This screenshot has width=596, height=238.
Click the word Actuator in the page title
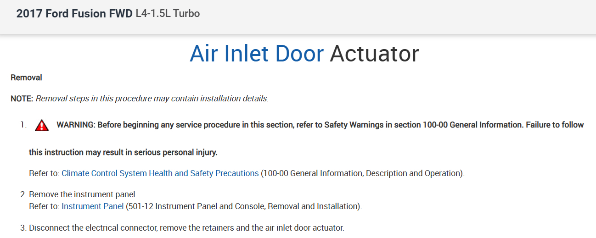[374, 54]
